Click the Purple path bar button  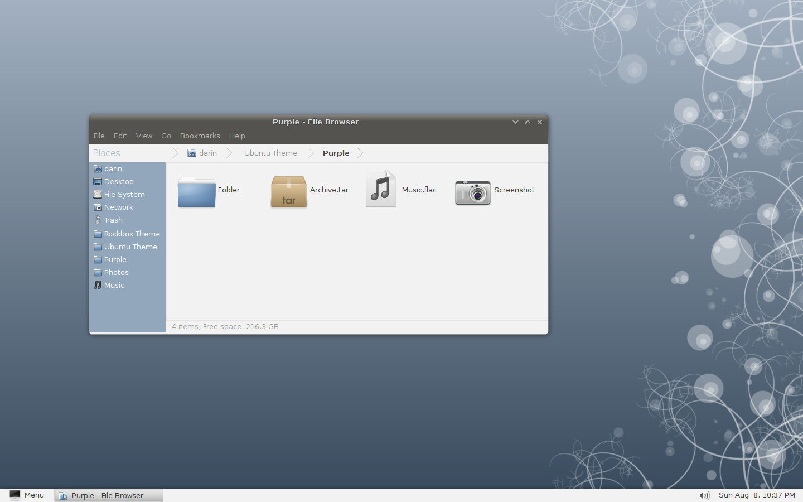click(336, 153)
